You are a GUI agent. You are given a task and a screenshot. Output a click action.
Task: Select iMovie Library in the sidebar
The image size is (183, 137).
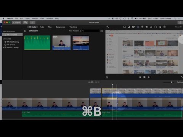[13, 48]
